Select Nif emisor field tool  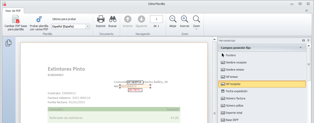tap(262, 77)
